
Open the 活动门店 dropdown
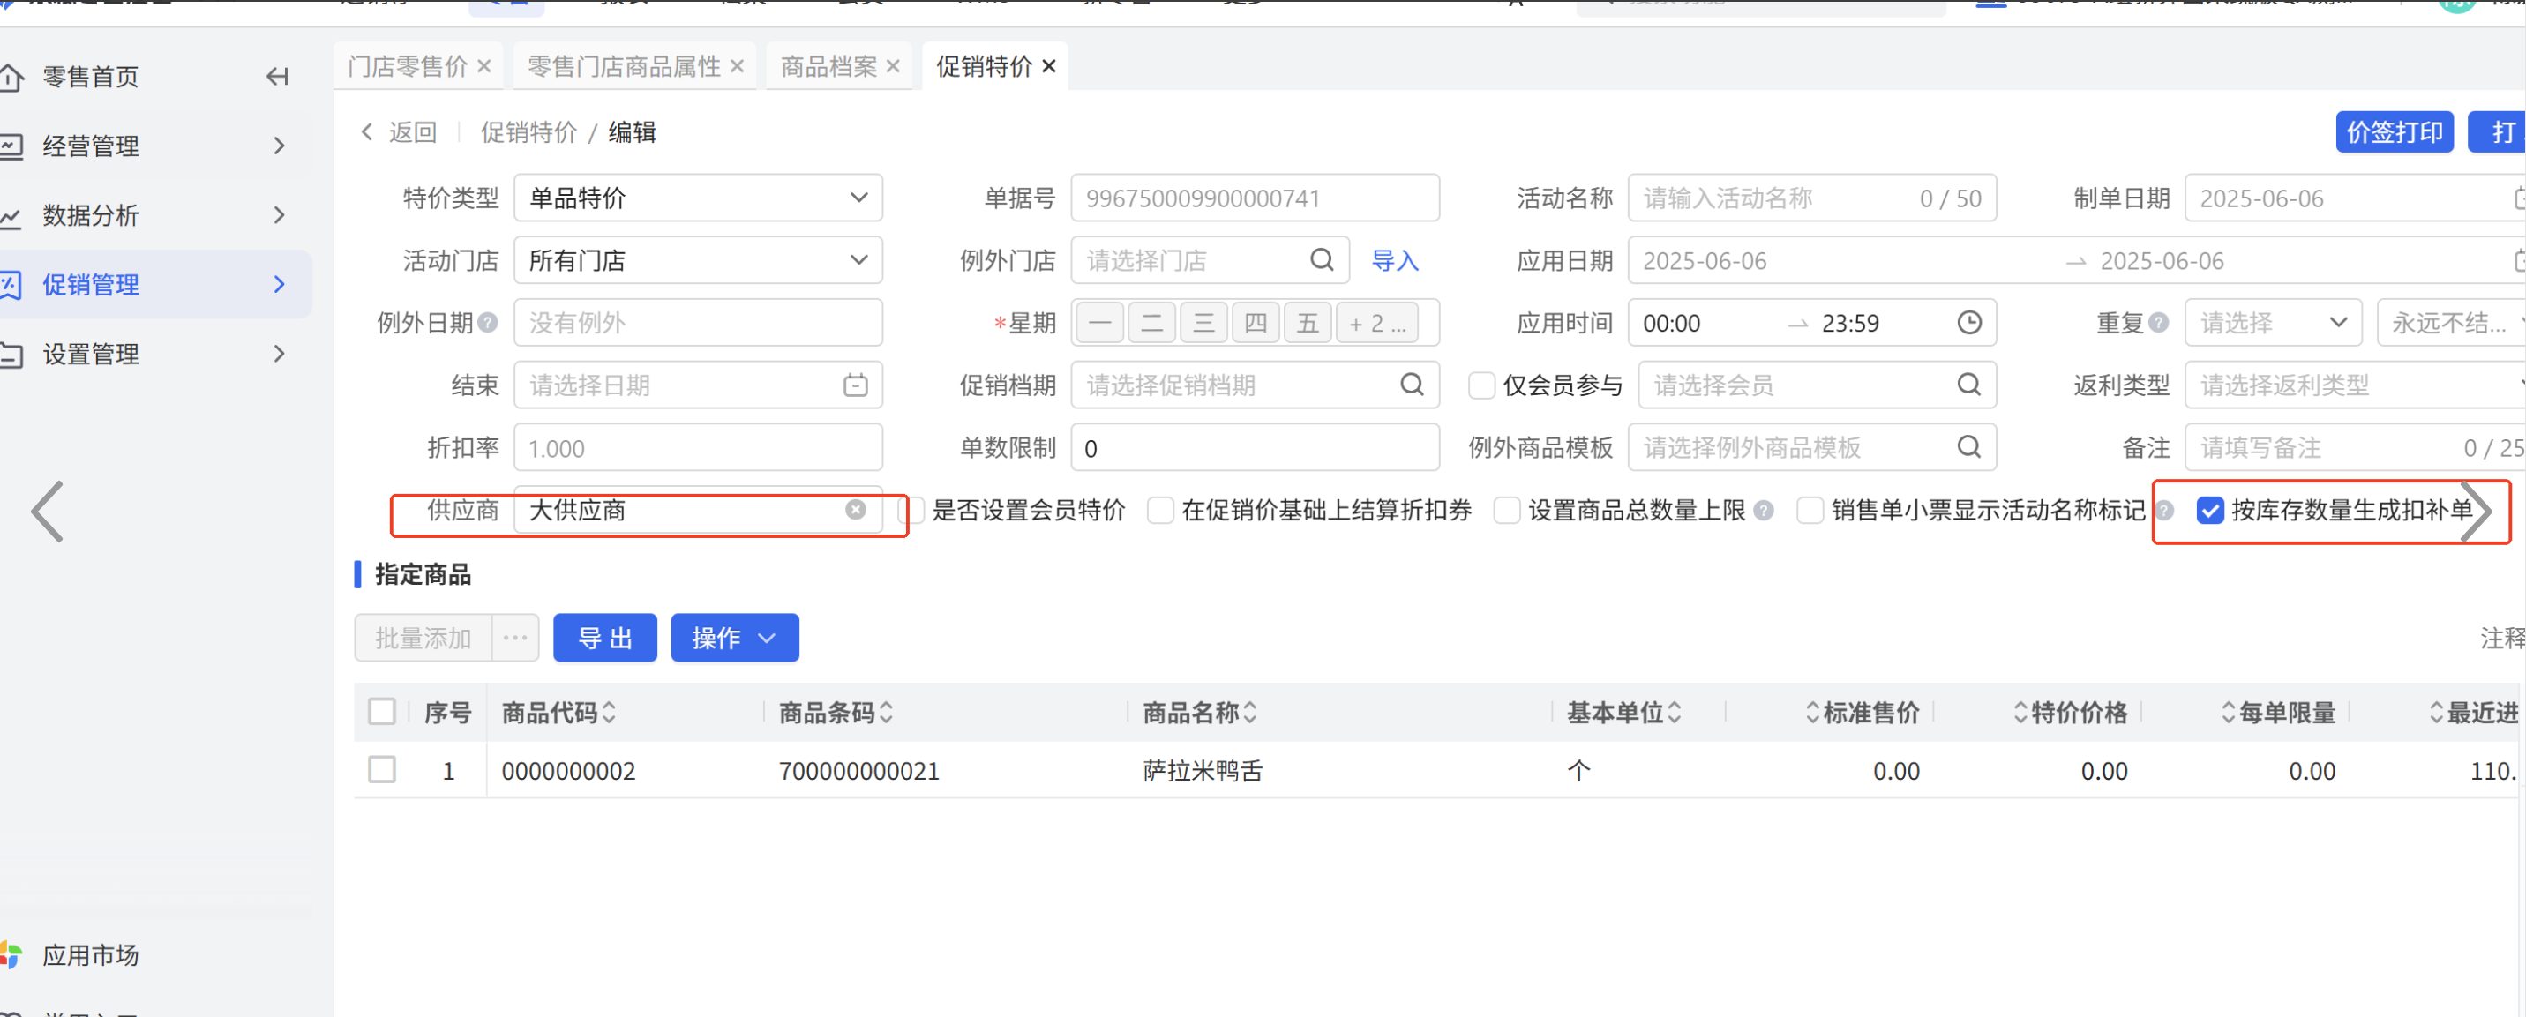[698, 260]
